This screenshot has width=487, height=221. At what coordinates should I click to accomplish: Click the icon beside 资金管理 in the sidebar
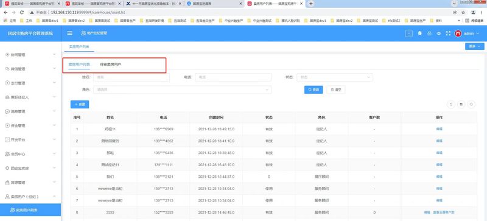(7, 125)
